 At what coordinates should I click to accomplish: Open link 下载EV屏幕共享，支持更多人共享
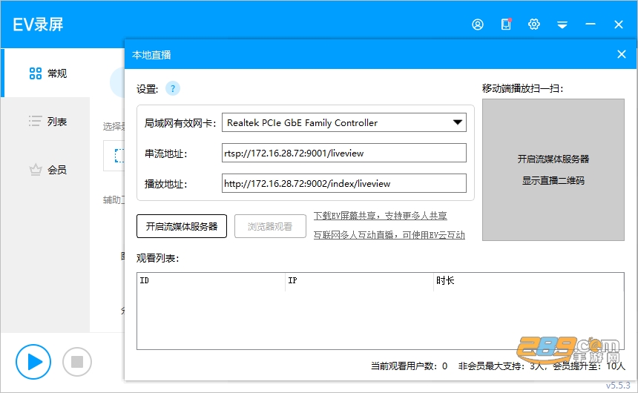(x=380, y=216)
